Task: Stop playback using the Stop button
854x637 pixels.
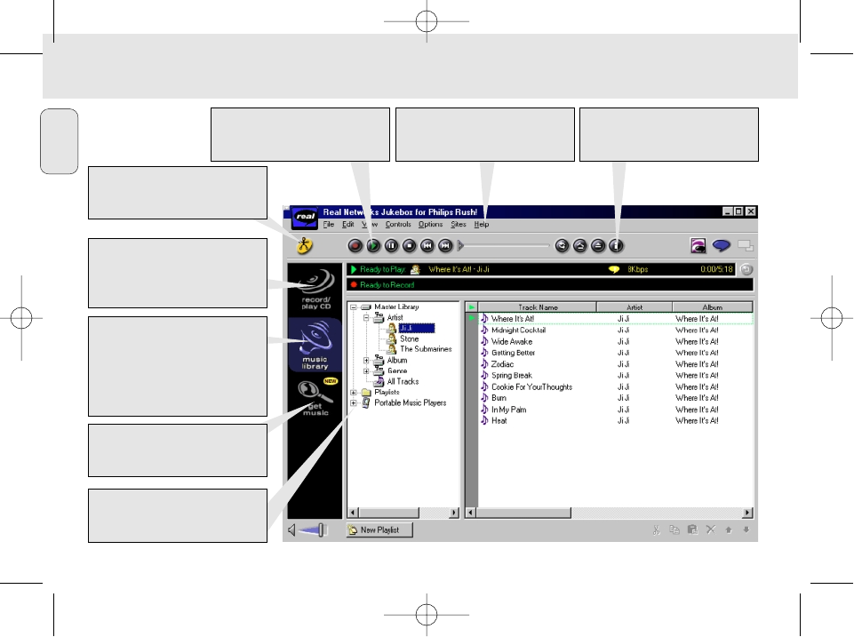Action: tap(409, 246)
